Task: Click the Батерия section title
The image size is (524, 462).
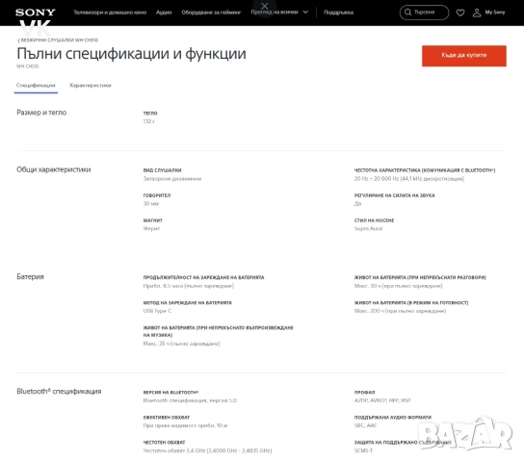Action: 30,277
